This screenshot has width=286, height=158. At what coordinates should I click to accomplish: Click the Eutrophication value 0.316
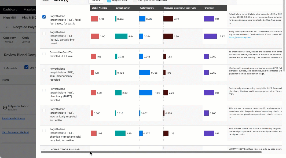point(120,113)
